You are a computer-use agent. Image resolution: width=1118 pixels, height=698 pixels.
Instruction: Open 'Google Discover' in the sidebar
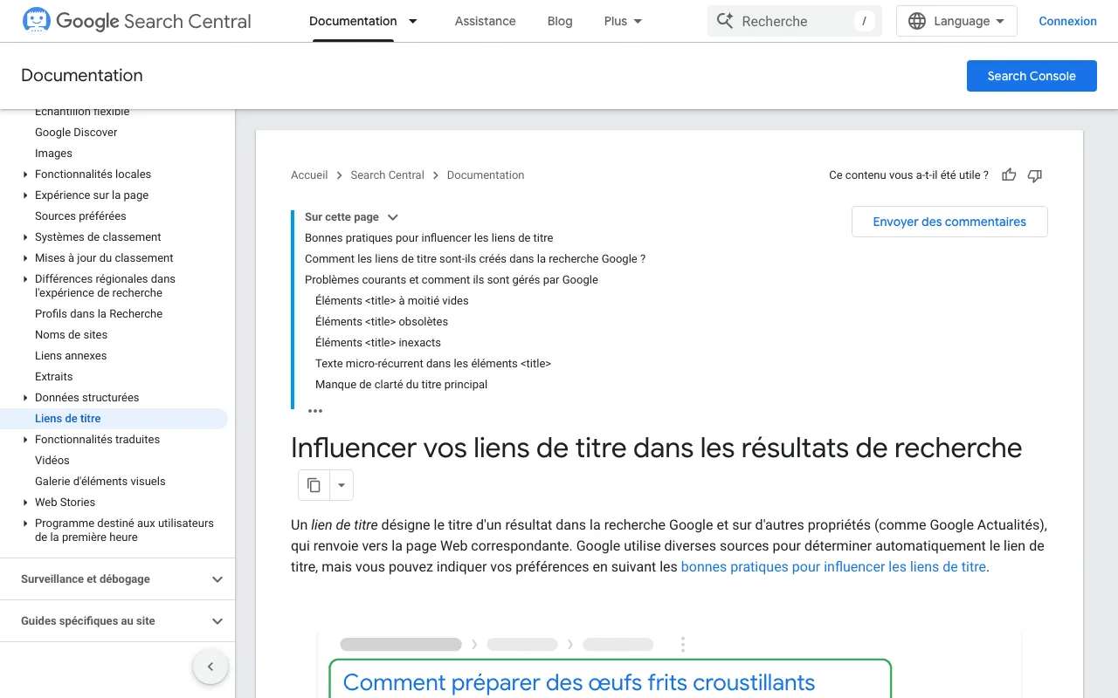tap(76, 133)
